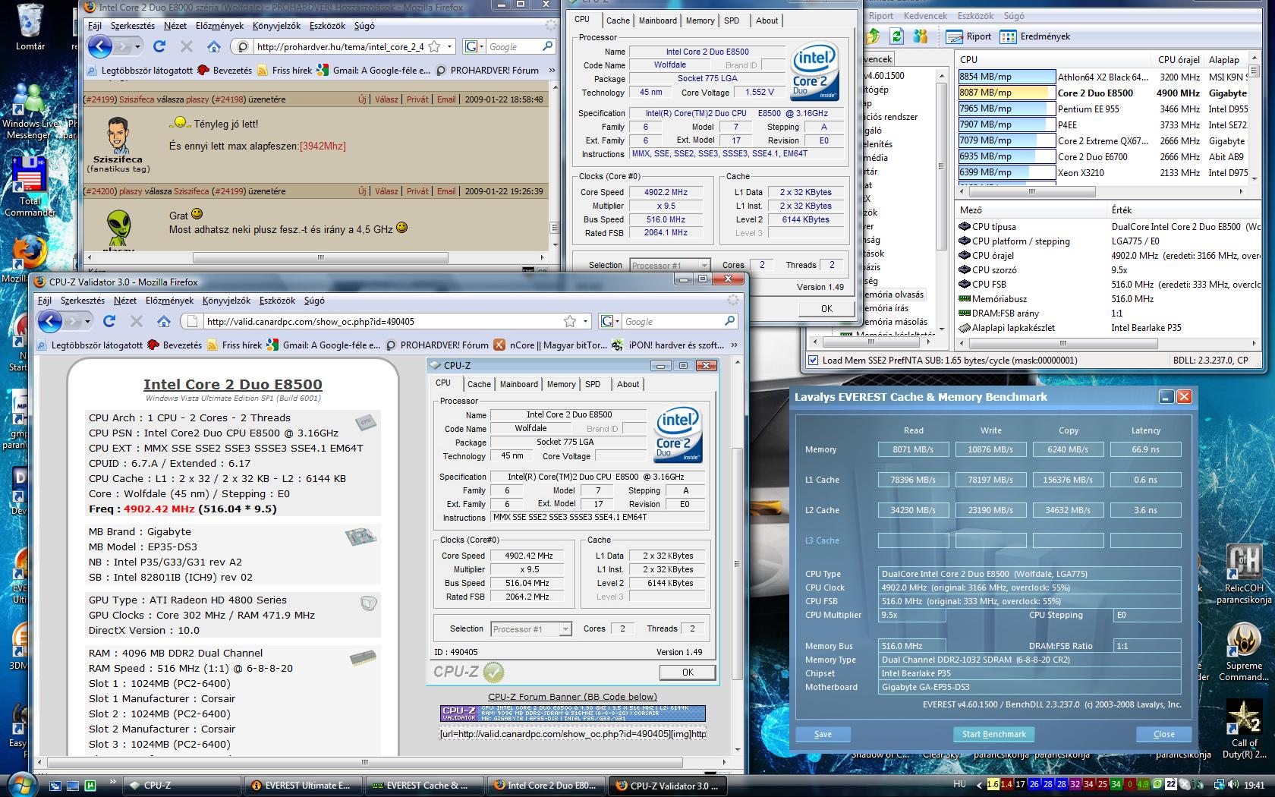Open Windows Live Messenger desktop icon

(x=29, y=110)
